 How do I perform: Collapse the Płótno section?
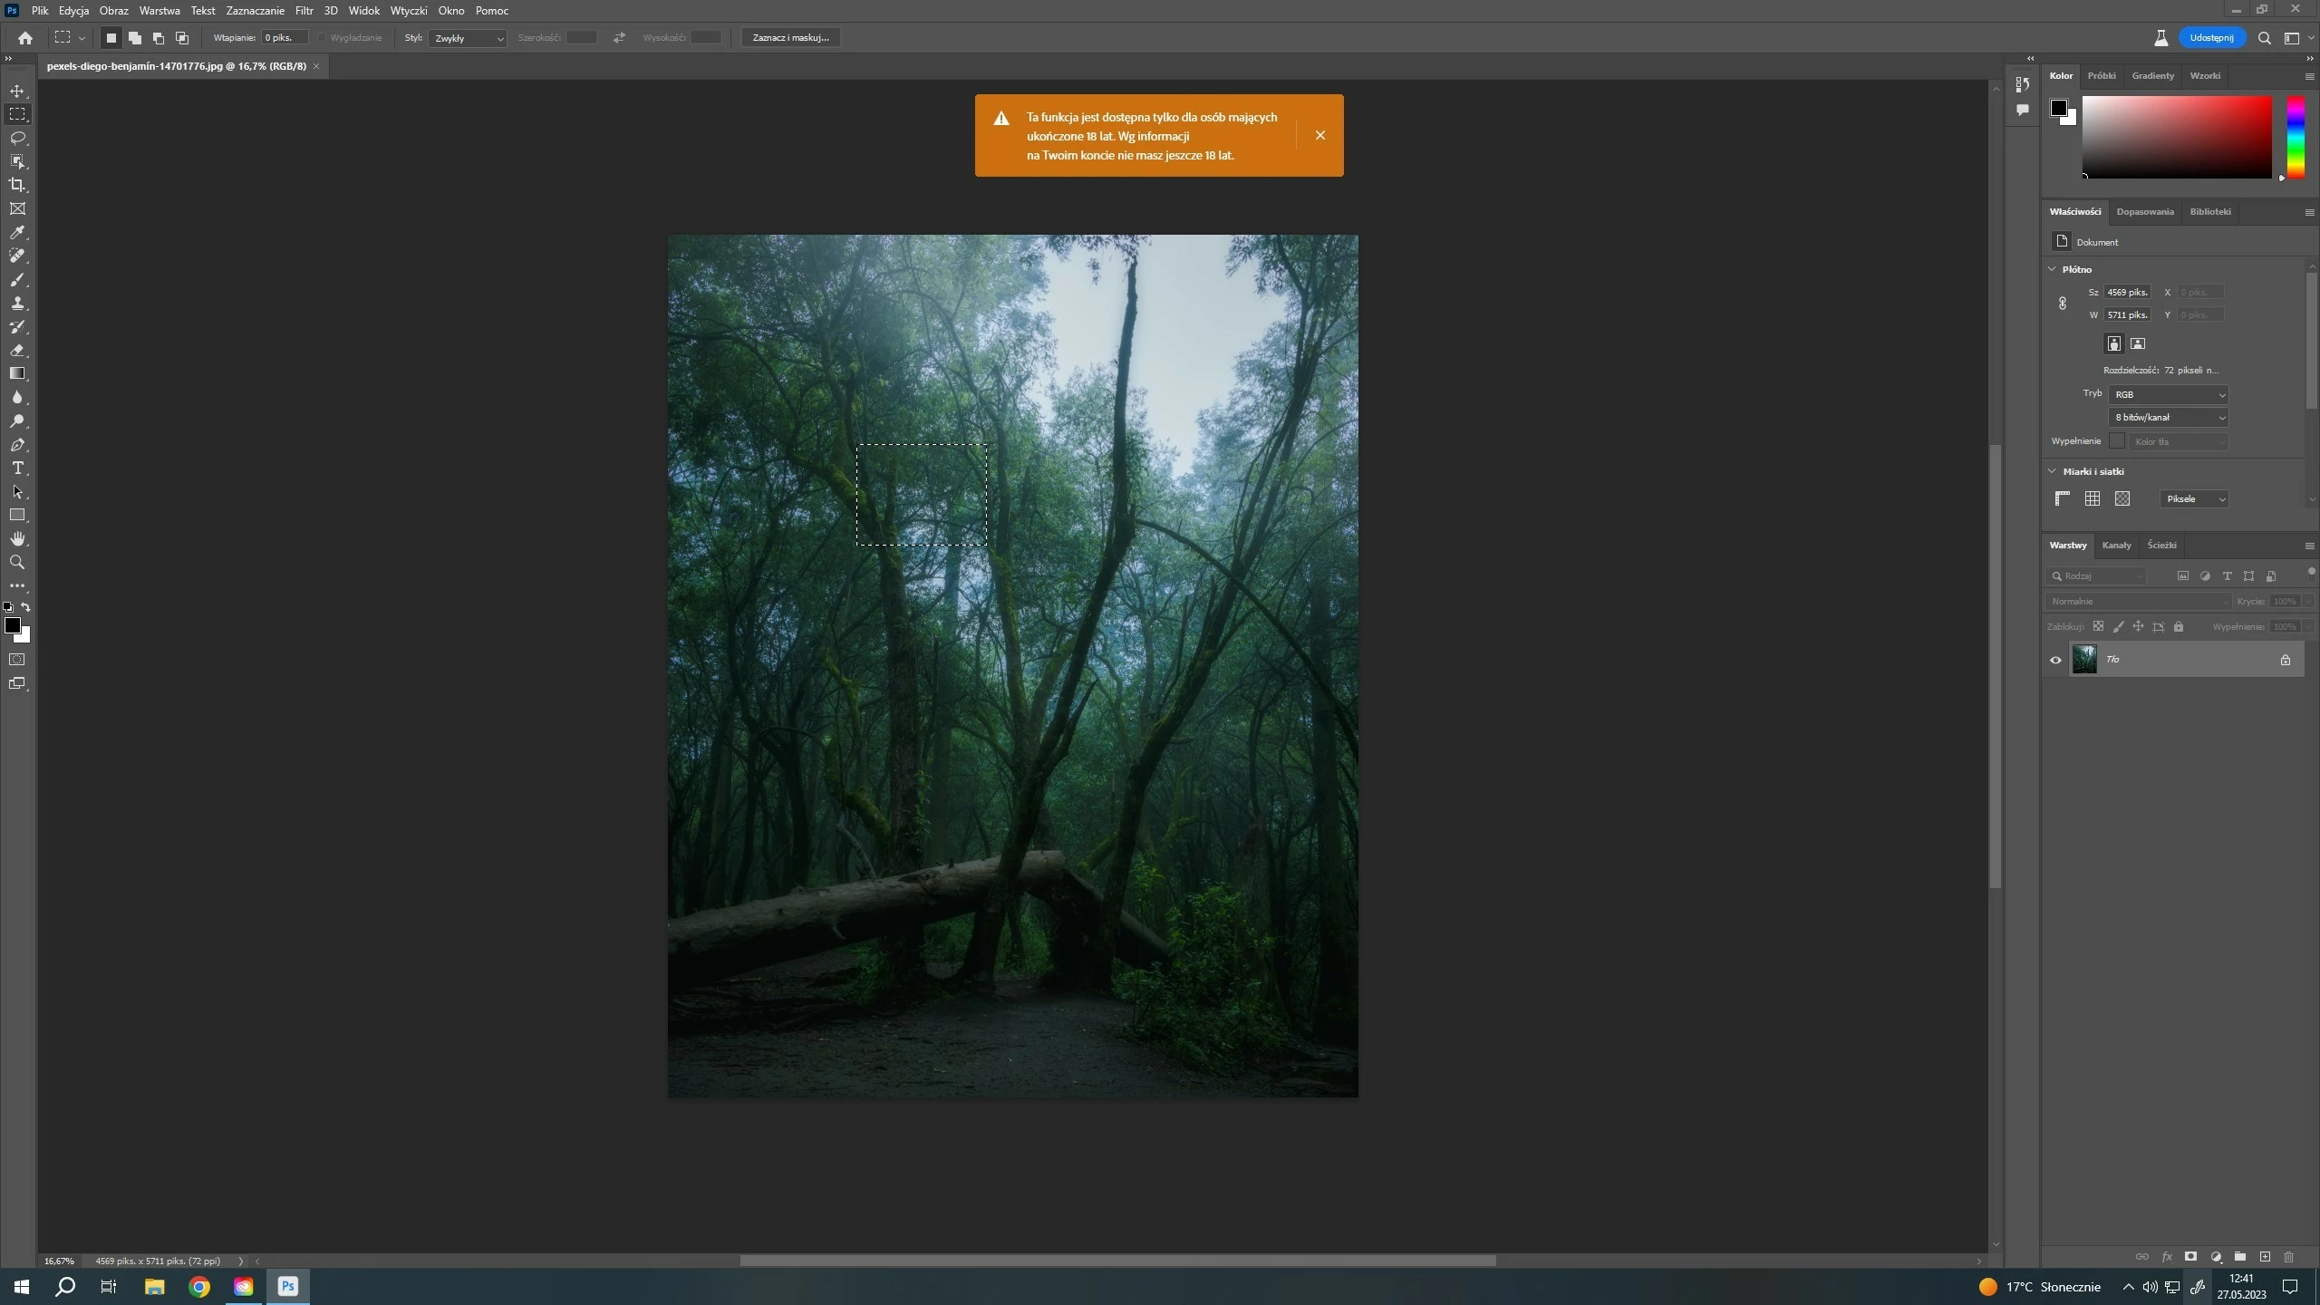point(2053,269)
